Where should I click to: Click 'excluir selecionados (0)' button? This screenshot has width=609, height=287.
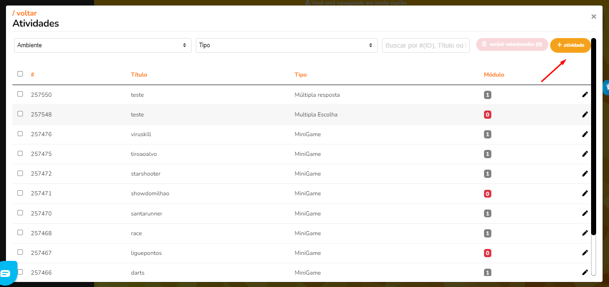point(512,44)
